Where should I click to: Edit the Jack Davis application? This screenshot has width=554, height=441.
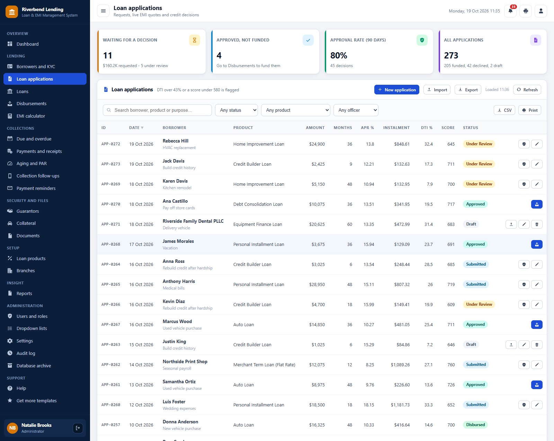click(x=537, y=164)
